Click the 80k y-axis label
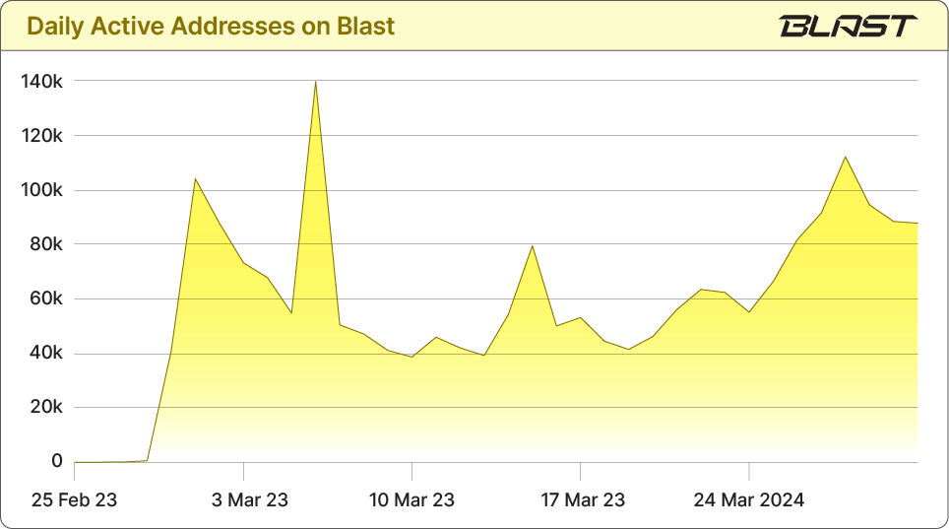This screenshot has height=529, width=949. [46, 244]
